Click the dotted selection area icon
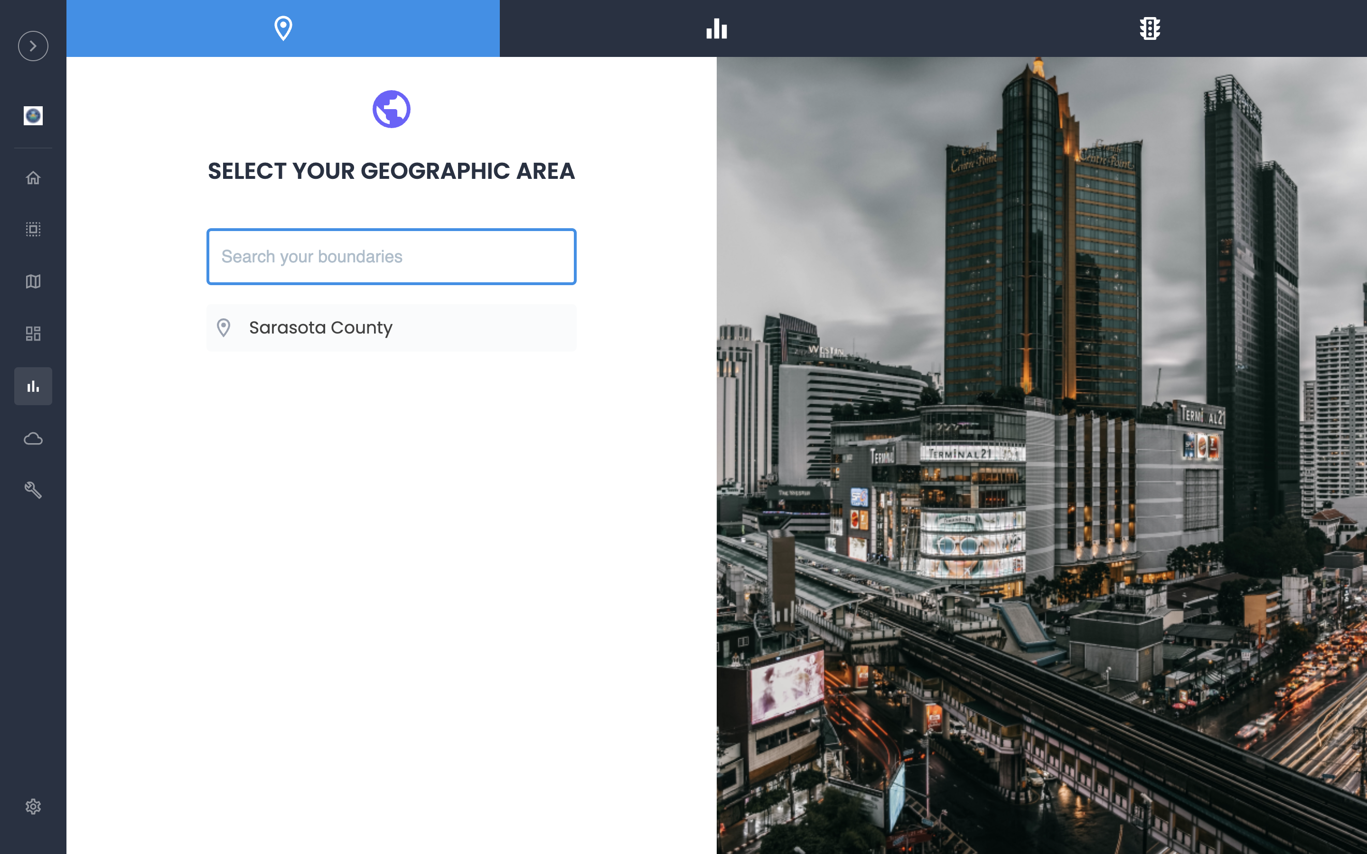 (33, 229)
